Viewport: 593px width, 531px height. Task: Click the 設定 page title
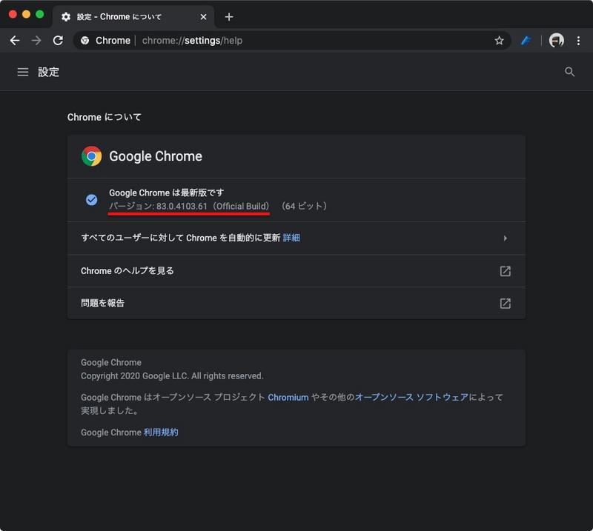tap(48, 72)
